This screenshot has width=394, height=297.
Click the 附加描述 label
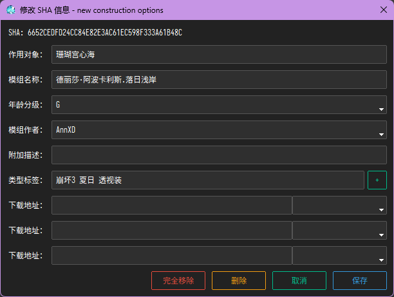pyautogui.click(x=26, y=155)
